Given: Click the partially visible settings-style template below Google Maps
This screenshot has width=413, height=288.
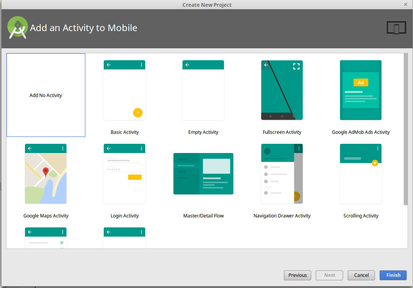Looking at the screenshot, I should [x=46, y=238].
